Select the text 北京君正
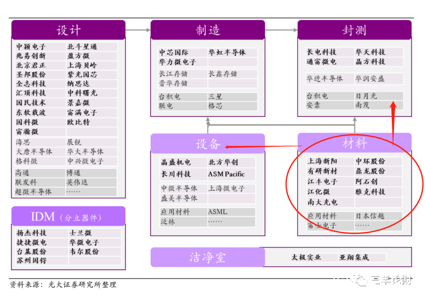Viewport: 426px width, 299px height. click(31, 65)
